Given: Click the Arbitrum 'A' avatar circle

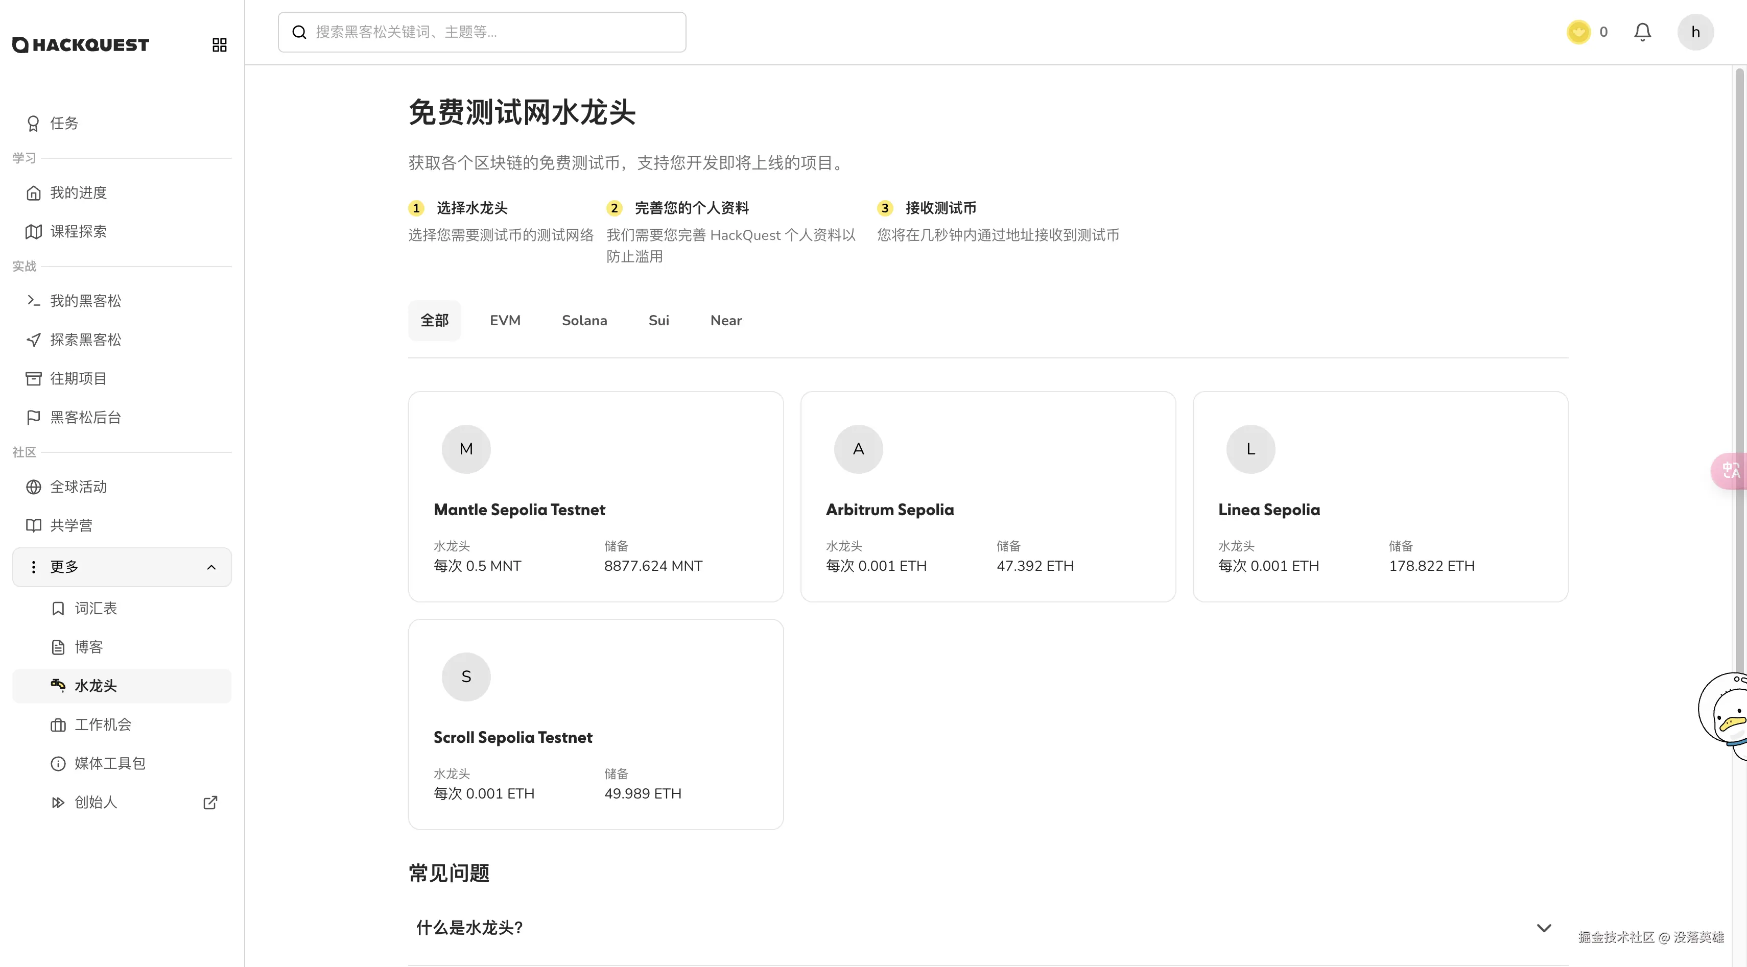Looking at the screenshot, I should (859, 449).
